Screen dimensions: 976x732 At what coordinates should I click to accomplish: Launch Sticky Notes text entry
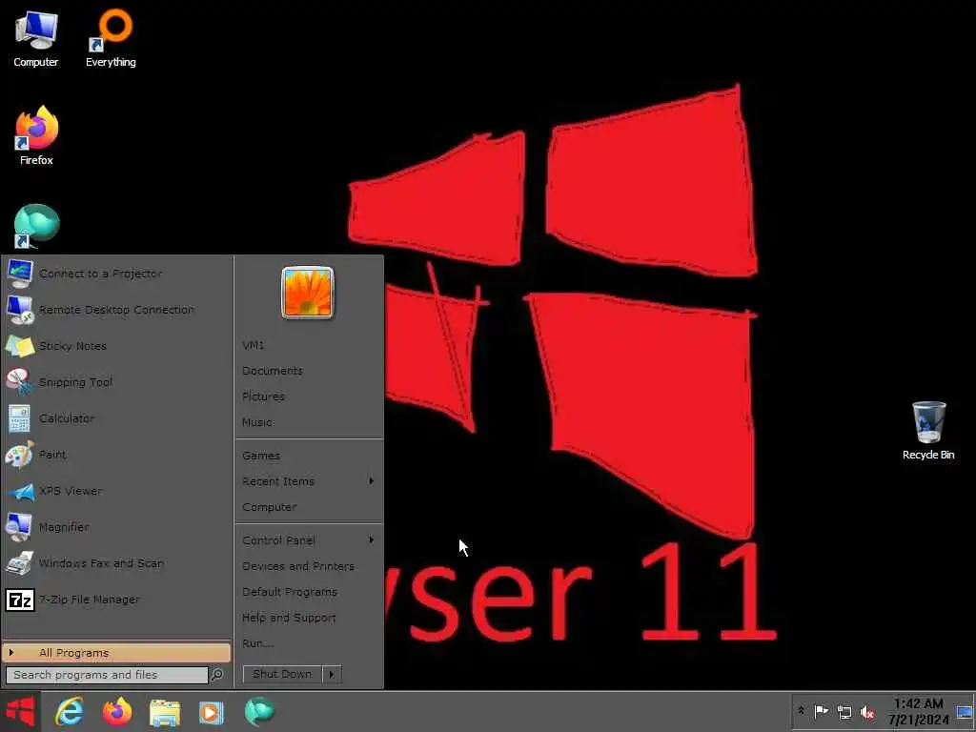72,346
